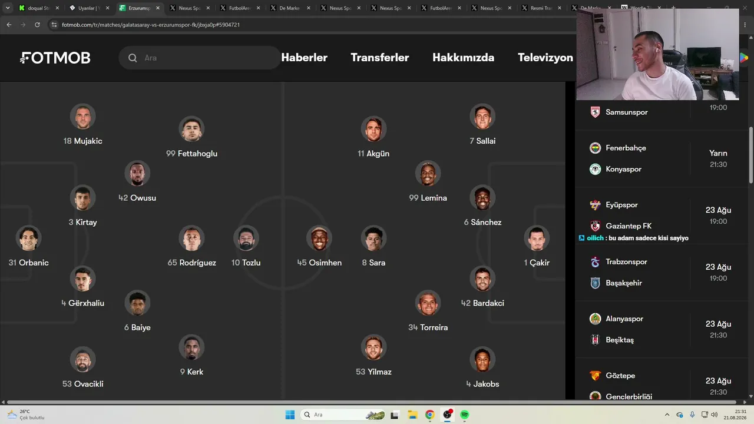
Task: Open Google Chrome from the taskbar
Action: tap(430, 415)
